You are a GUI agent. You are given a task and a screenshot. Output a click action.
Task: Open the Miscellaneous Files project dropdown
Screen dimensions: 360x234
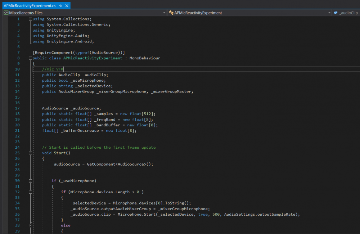(x=164, y=13)
